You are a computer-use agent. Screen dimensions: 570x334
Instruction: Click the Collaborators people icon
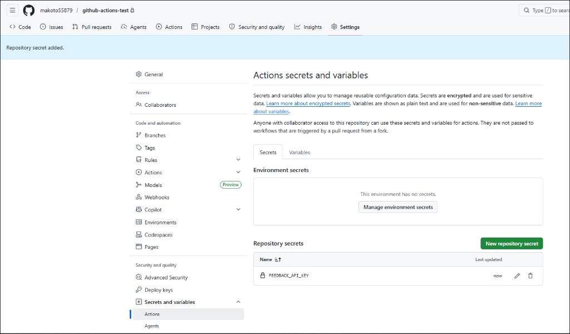[x=139, y=105]
